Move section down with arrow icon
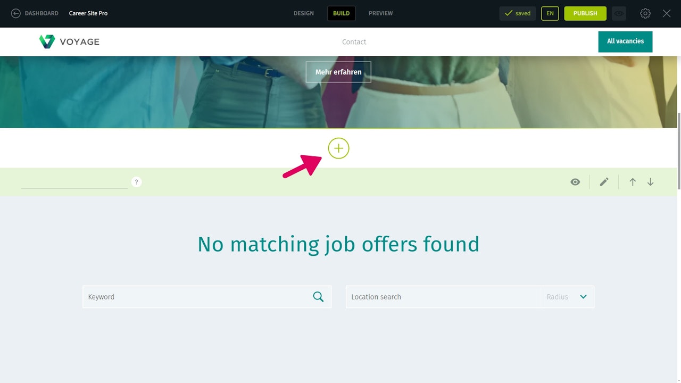Image resolution: width=681 pixels, height=383 pixels. (650, 182)
